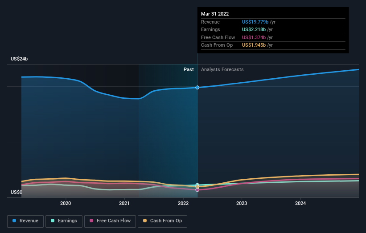Click the 2022 axis label
The image size is (366, 233).
[183, 203]
